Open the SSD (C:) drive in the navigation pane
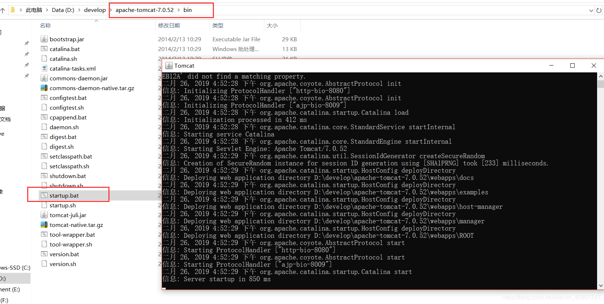Viewport: 604px width, 304px height. tap(15, 267)
